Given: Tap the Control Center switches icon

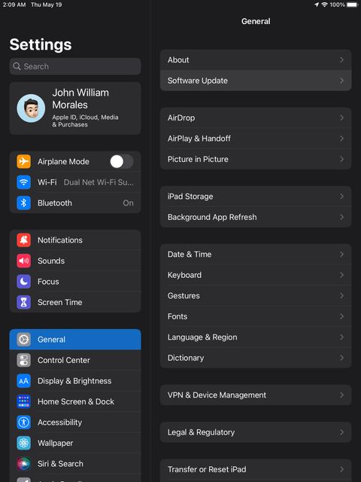Looking at the screenshot, I should click(x=23, y=360).
